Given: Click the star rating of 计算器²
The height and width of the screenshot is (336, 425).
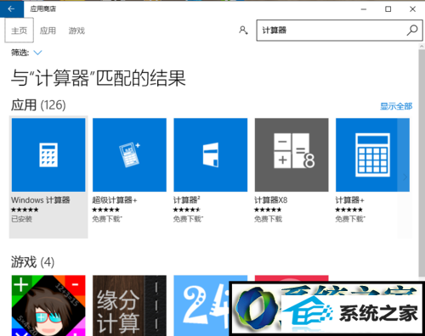Looking at the screenshot, I should coord(187,210).
